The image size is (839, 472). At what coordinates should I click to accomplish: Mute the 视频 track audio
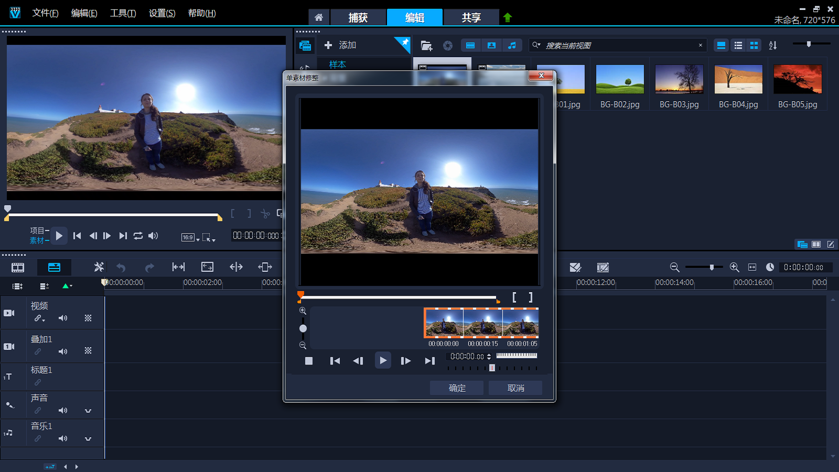pos(63,318)
